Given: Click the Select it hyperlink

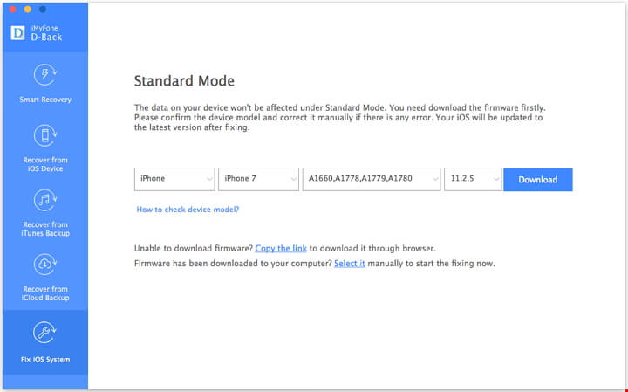Looking at the screenshot, I should [349, 264].
